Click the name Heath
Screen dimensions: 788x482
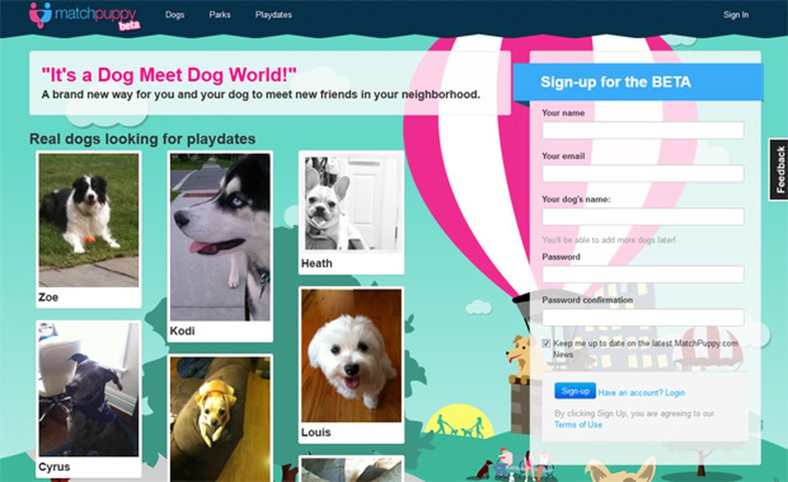[x=316, y=263]
